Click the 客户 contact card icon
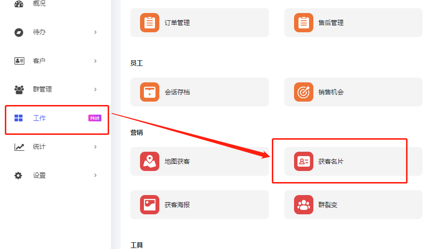Viewport: 436px width, 249px height. point(19,61)
